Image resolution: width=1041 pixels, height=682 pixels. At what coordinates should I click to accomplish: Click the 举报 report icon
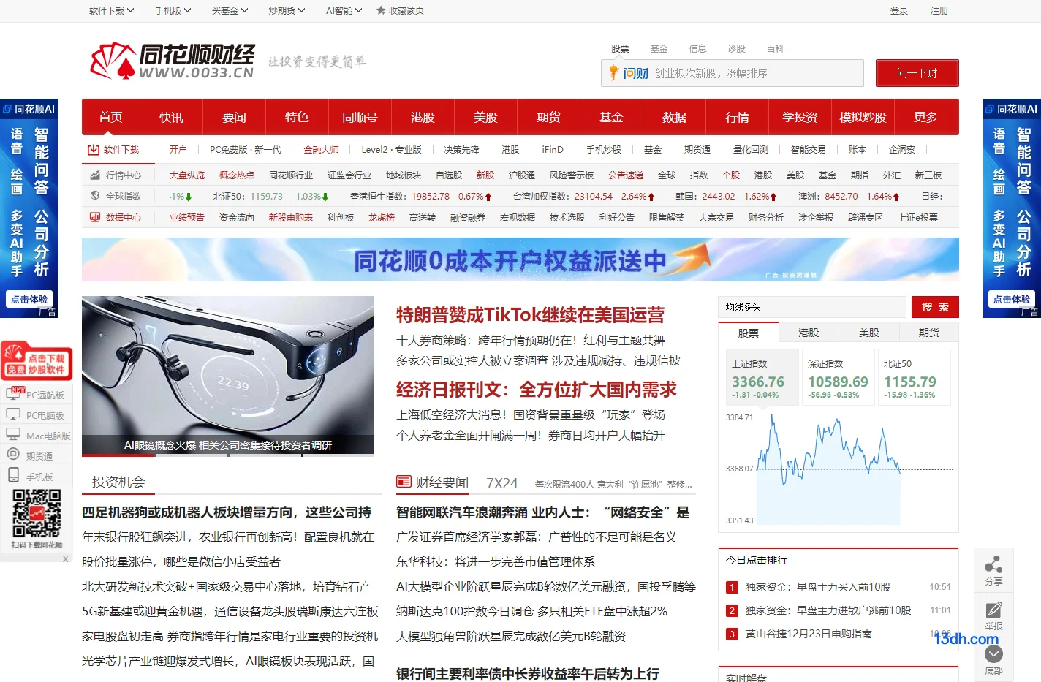(x=993, y=610)
